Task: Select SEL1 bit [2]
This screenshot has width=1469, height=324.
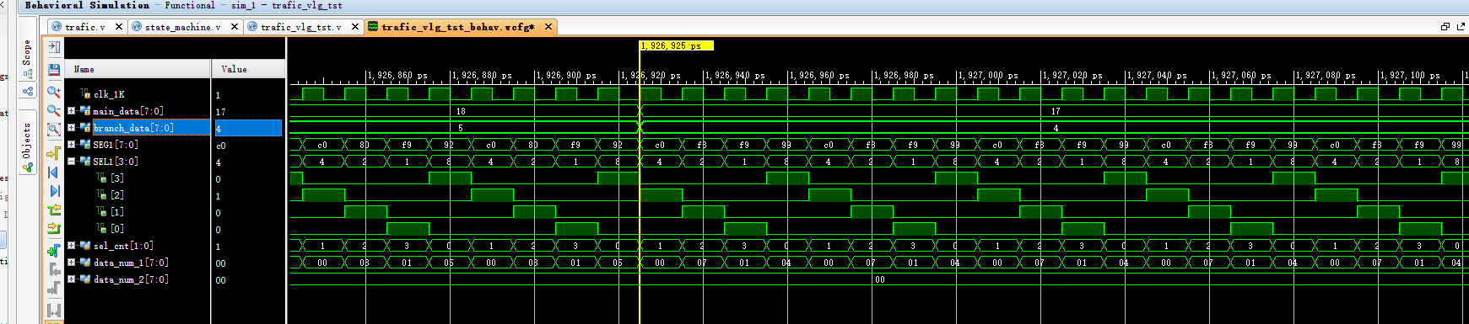Action: pos(117,195)
